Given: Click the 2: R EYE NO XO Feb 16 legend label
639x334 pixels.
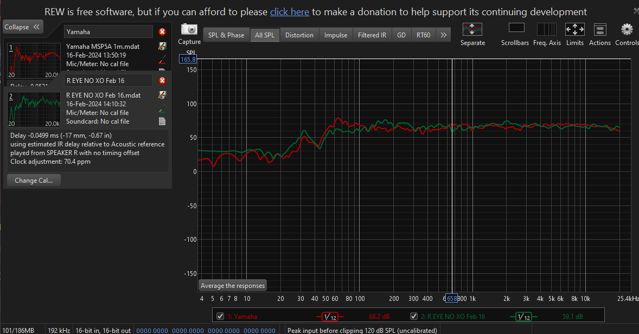Looking at the screenshot, I should coord(453,317).
